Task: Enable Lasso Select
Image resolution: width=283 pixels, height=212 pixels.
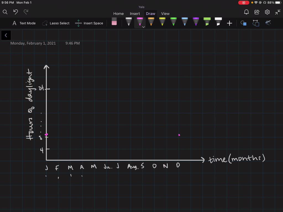Action: tap(56, 23)
